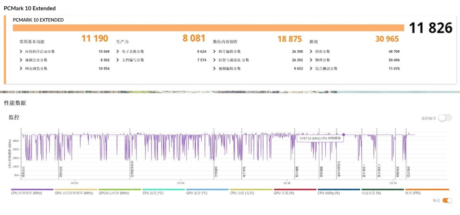The image size is (460, 215).
Task: Toggle CPU 时钟频率 (MHz) legend series
Action: (x=32, y=192)
